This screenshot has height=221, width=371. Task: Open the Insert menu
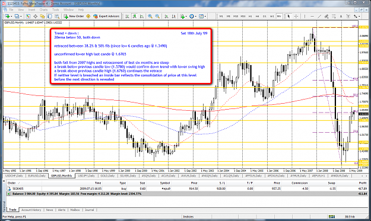click(x=31, y=9)
